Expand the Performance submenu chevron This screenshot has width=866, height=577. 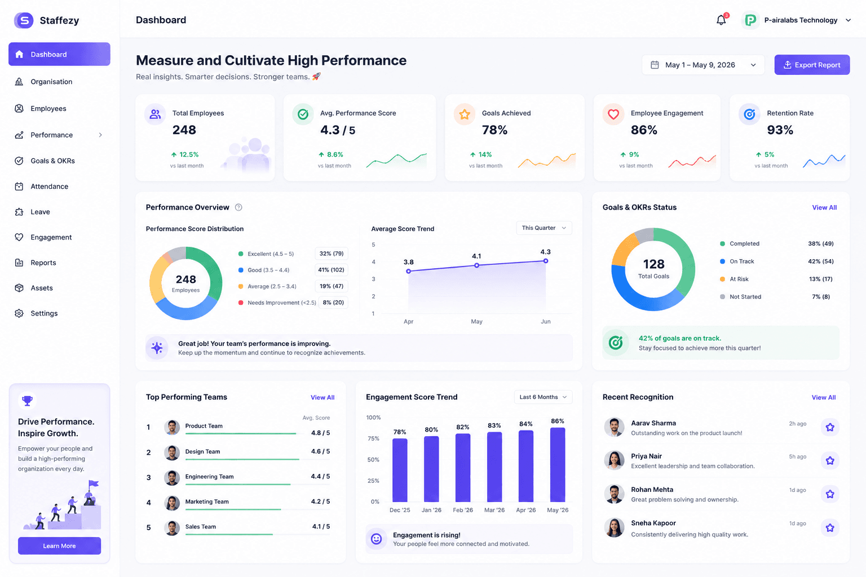(x=100, y=135)
